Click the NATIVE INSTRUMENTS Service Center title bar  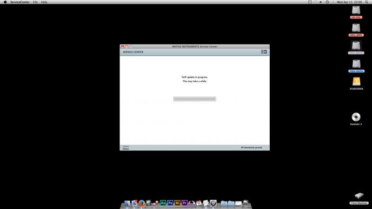pyautogui.click(x=194, y=46)
